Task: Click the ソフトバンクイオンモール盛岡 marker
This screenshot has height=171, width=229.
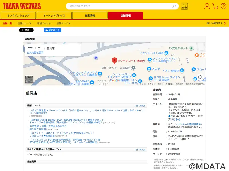Action: tap(150, 60)
